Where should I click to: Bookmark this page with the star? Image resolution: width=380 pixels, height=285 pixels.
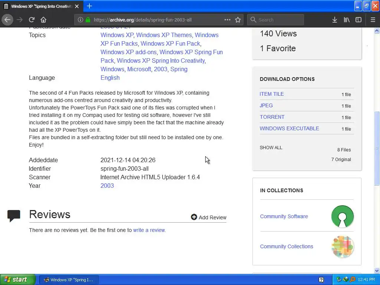[x=238, y=20]
